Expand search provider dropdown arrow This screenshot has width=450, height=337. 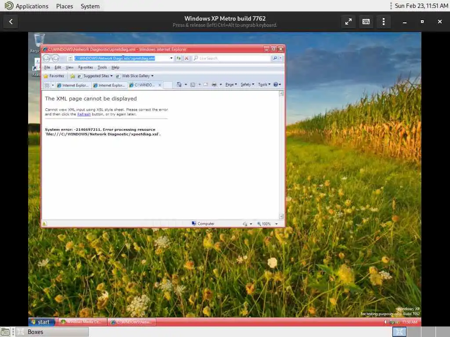click(x=280, y=58)
